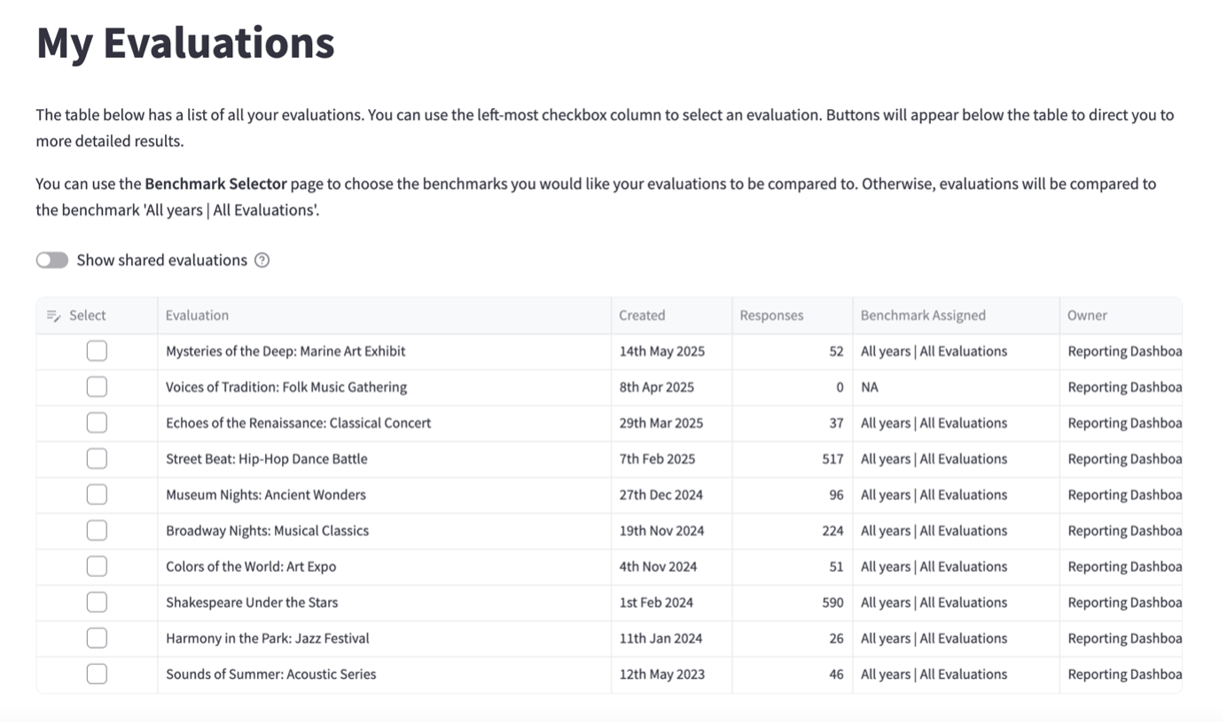
Task: Check the Sounds of Summer: Acoustic Series box
Action: pyautogui.click(x=97, y=674)
